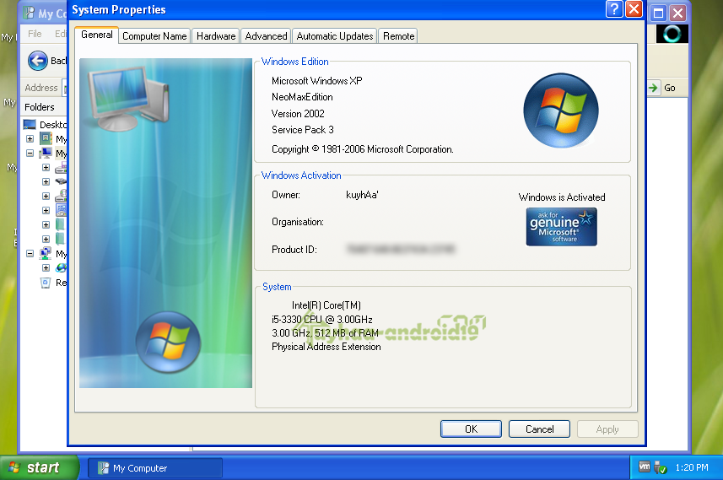
Task: Select the My Computer monitor icon in tree
Action: click(46, 153)
